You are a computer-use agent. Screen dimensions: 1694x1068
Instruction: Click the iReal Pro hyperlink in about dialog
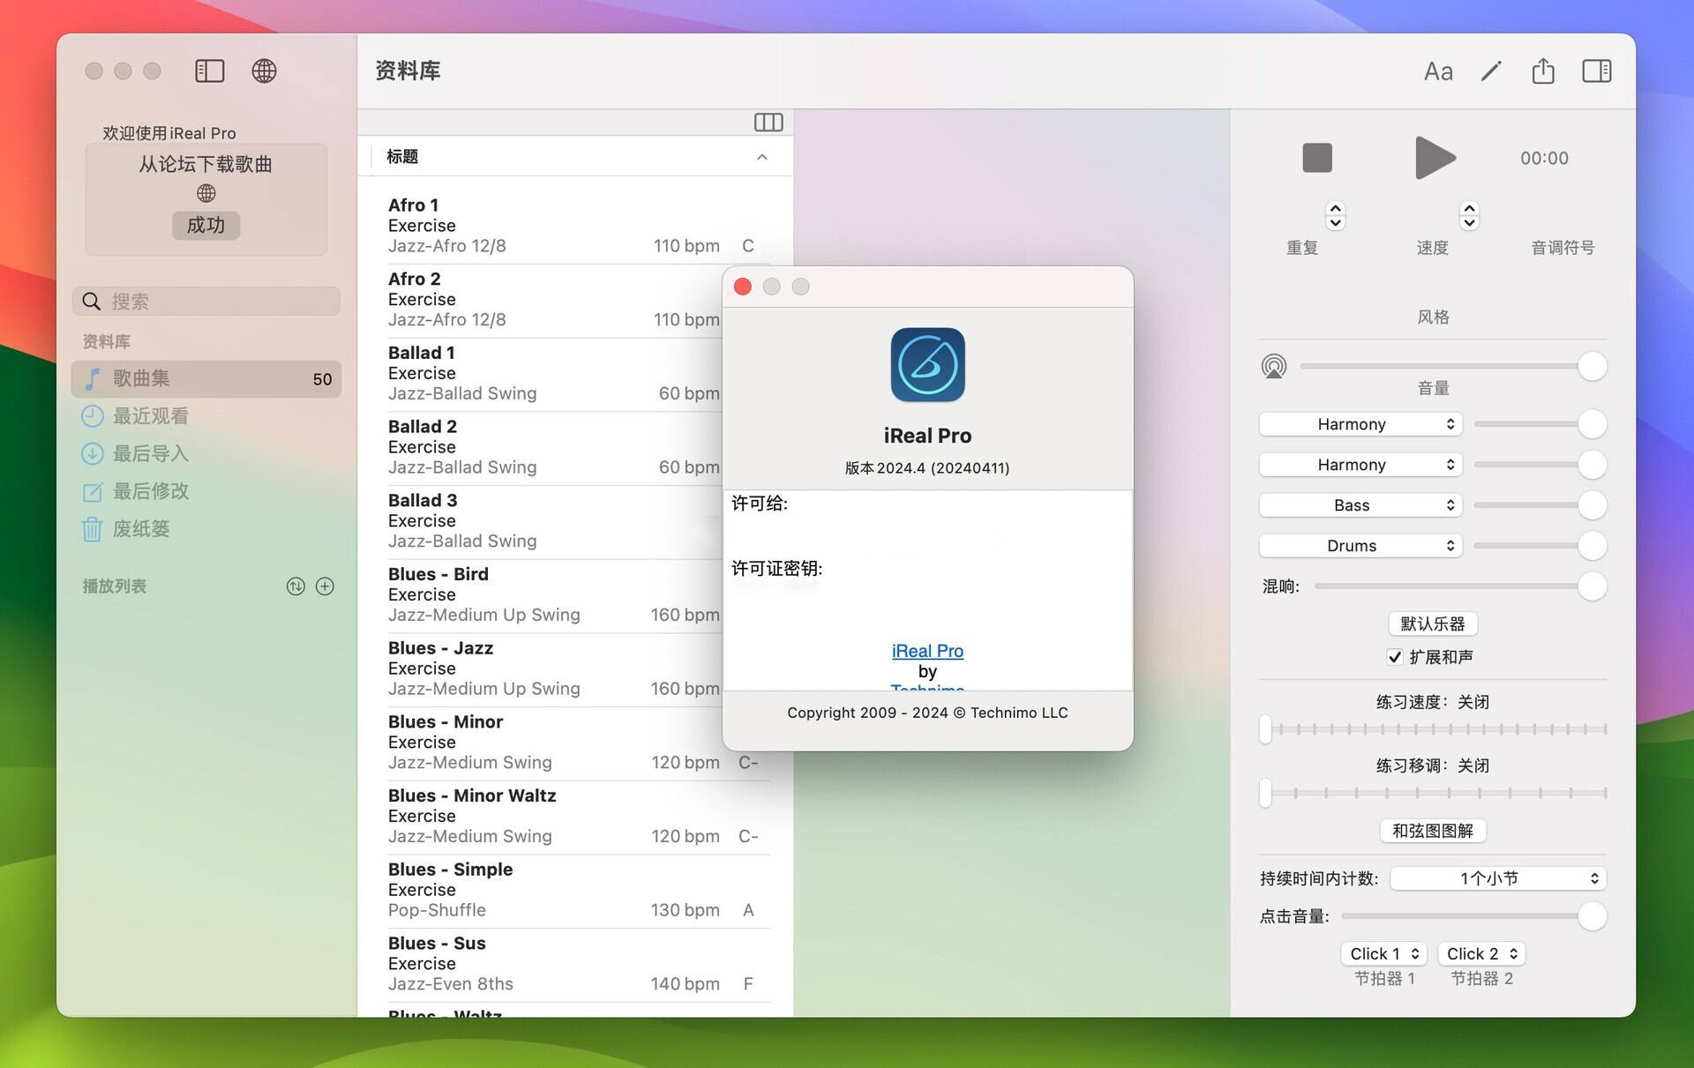[x=927, y=648]
